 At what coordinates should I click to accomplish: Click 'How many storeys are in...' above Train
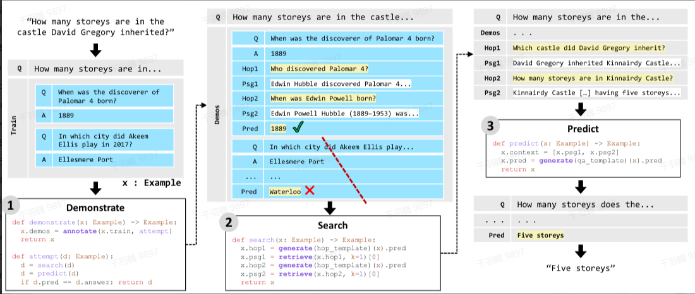(x=98, y=69)
